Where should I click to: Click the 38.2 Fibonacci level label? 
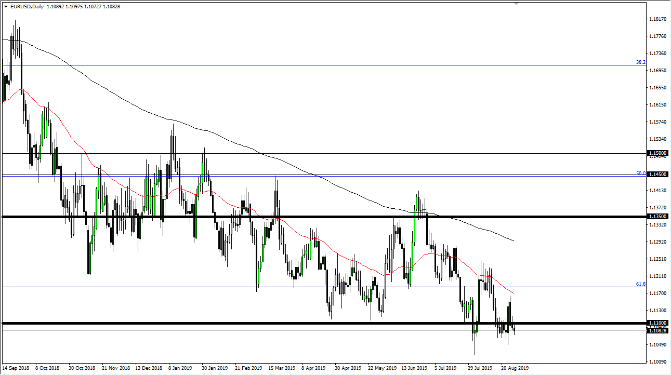click(641, 62)
